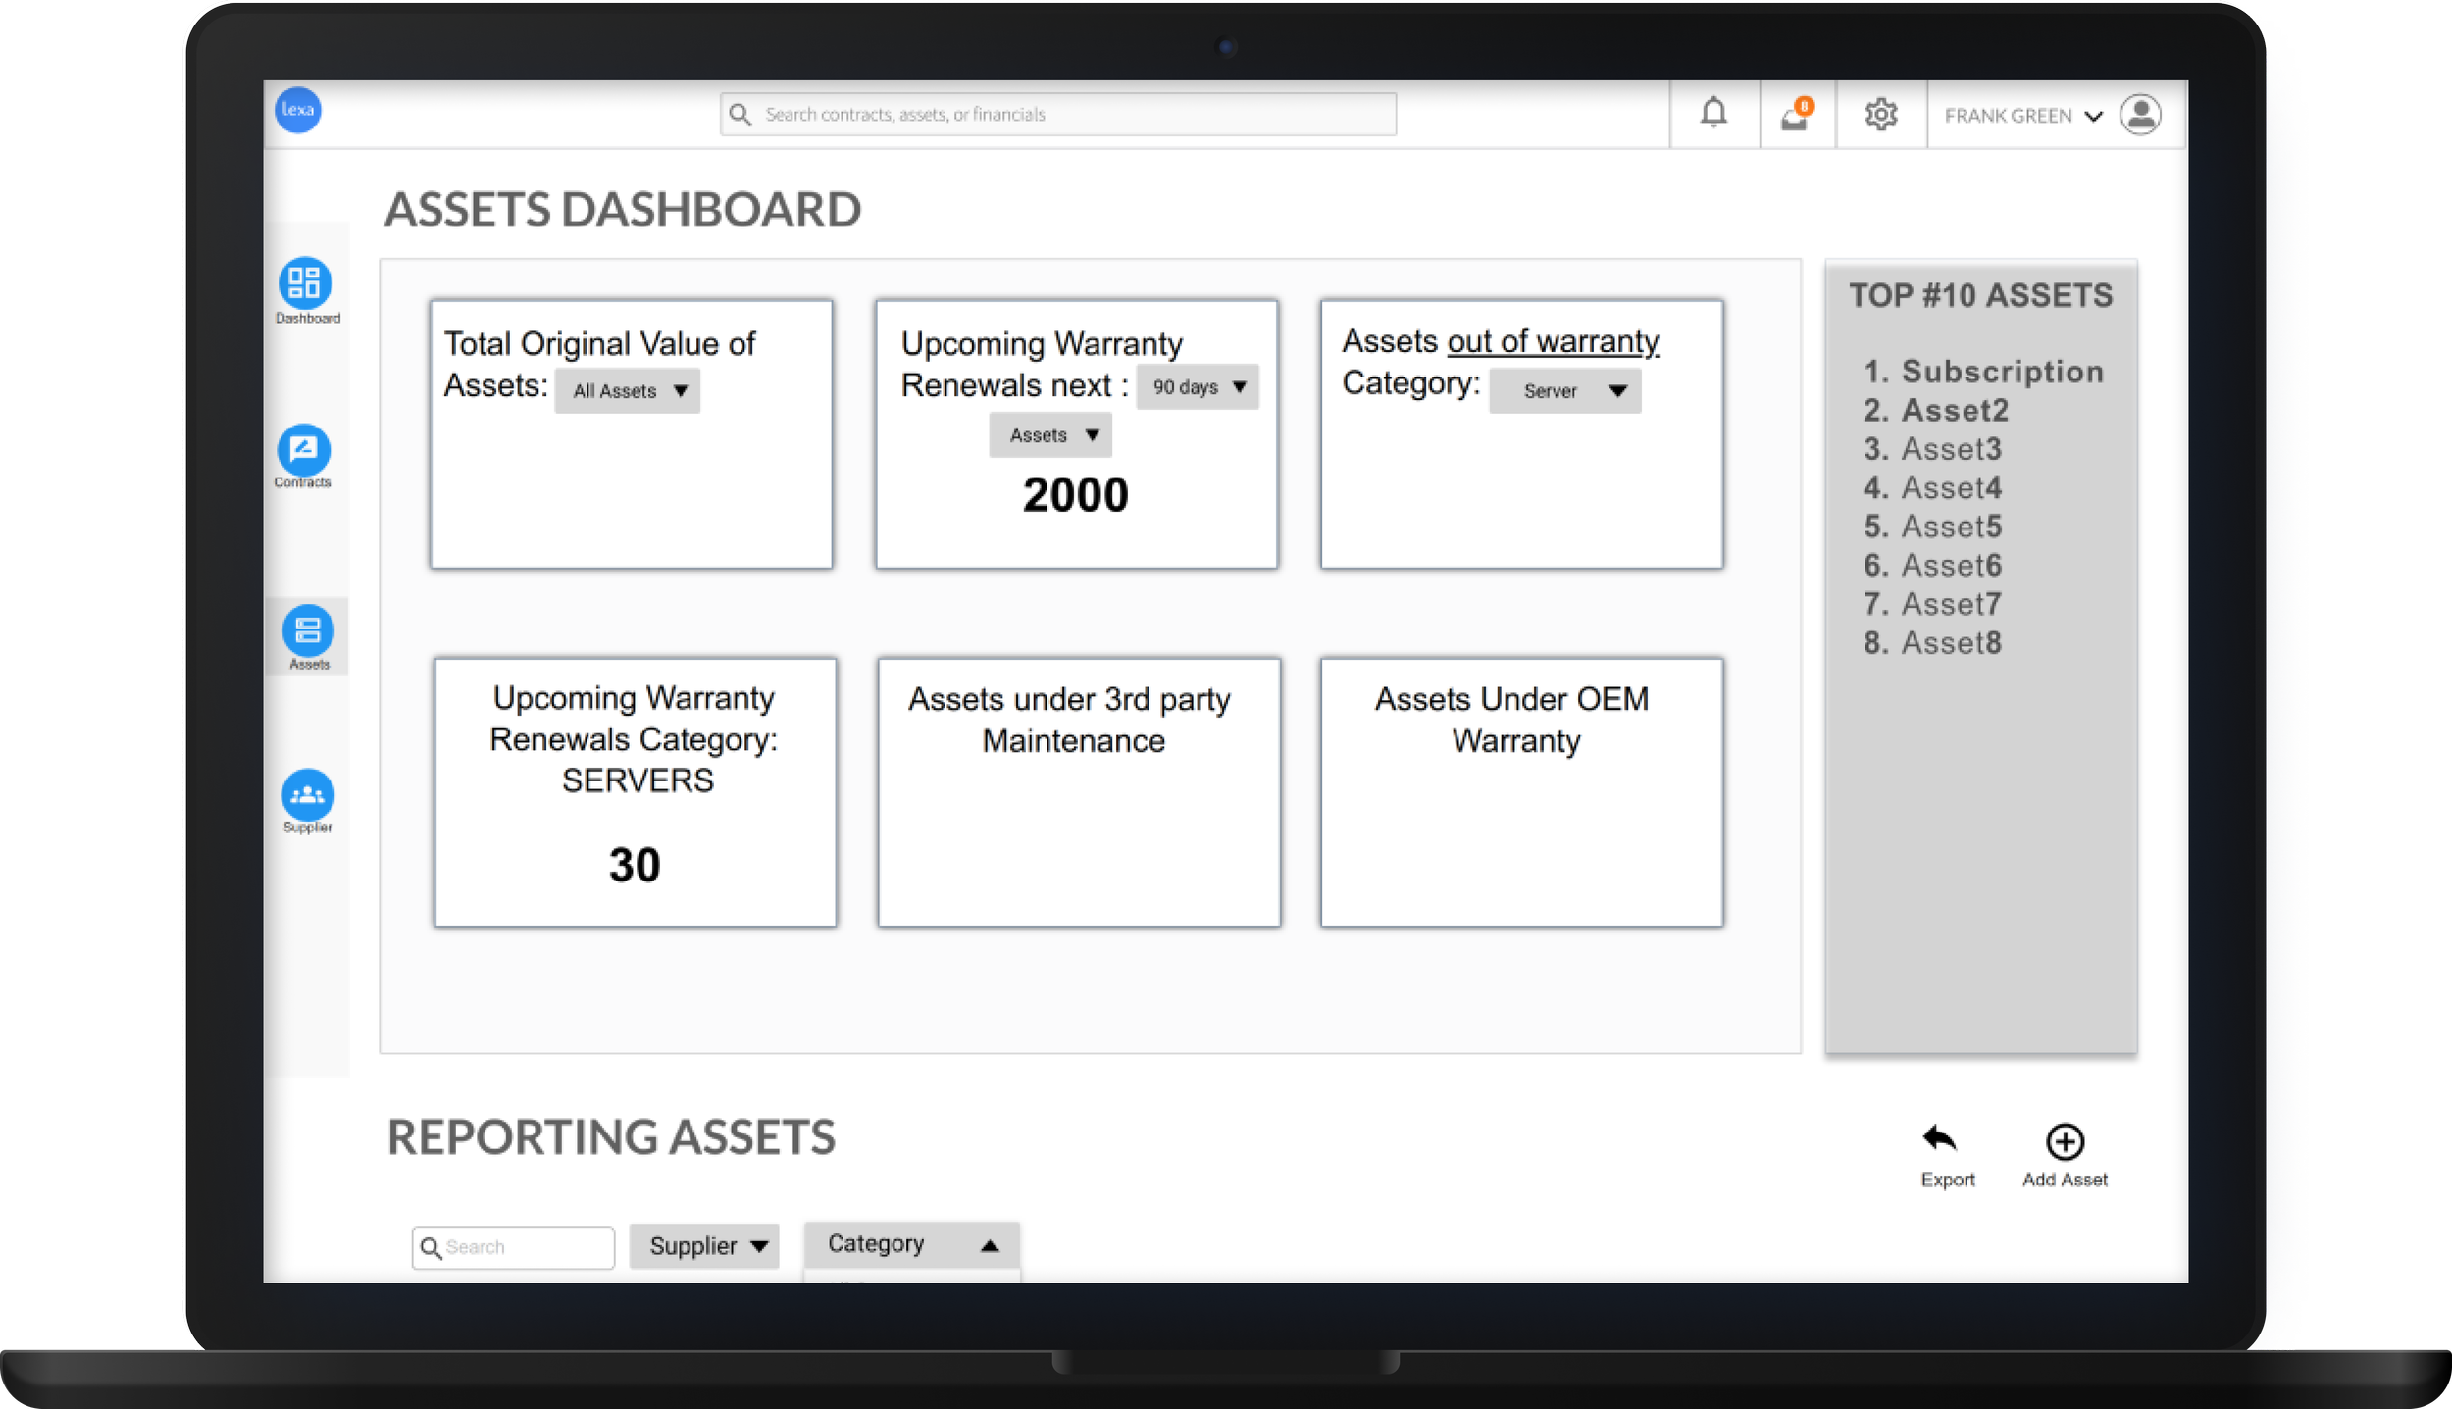Open the notifications bell
Screen dimensions: 2452x1409
pos(1713,114)
